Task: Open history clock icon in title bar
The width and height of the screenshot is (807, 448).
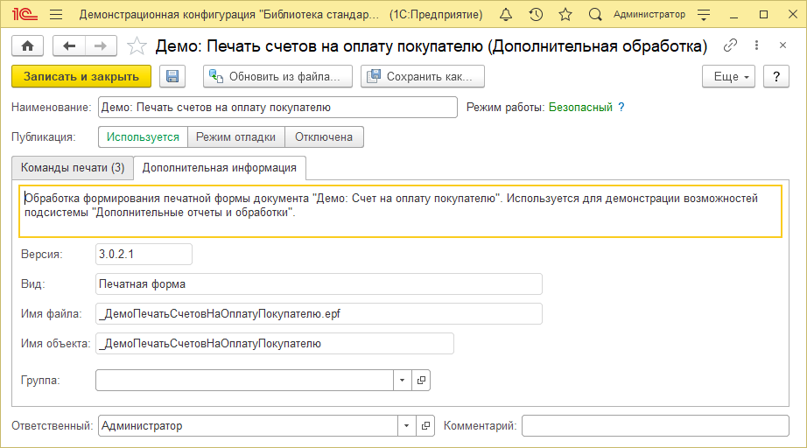Action: 536,14
